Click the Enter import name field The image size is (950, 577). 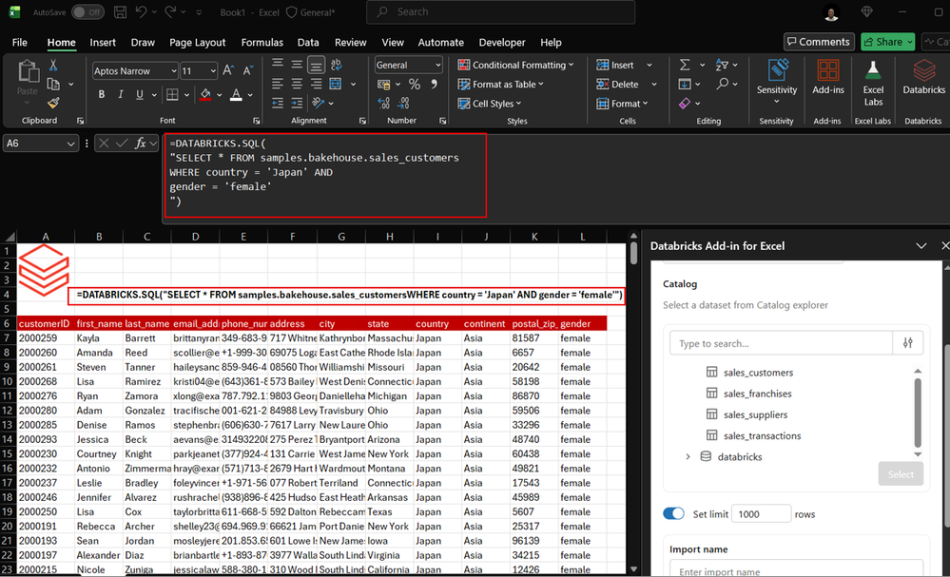[796, 569]
